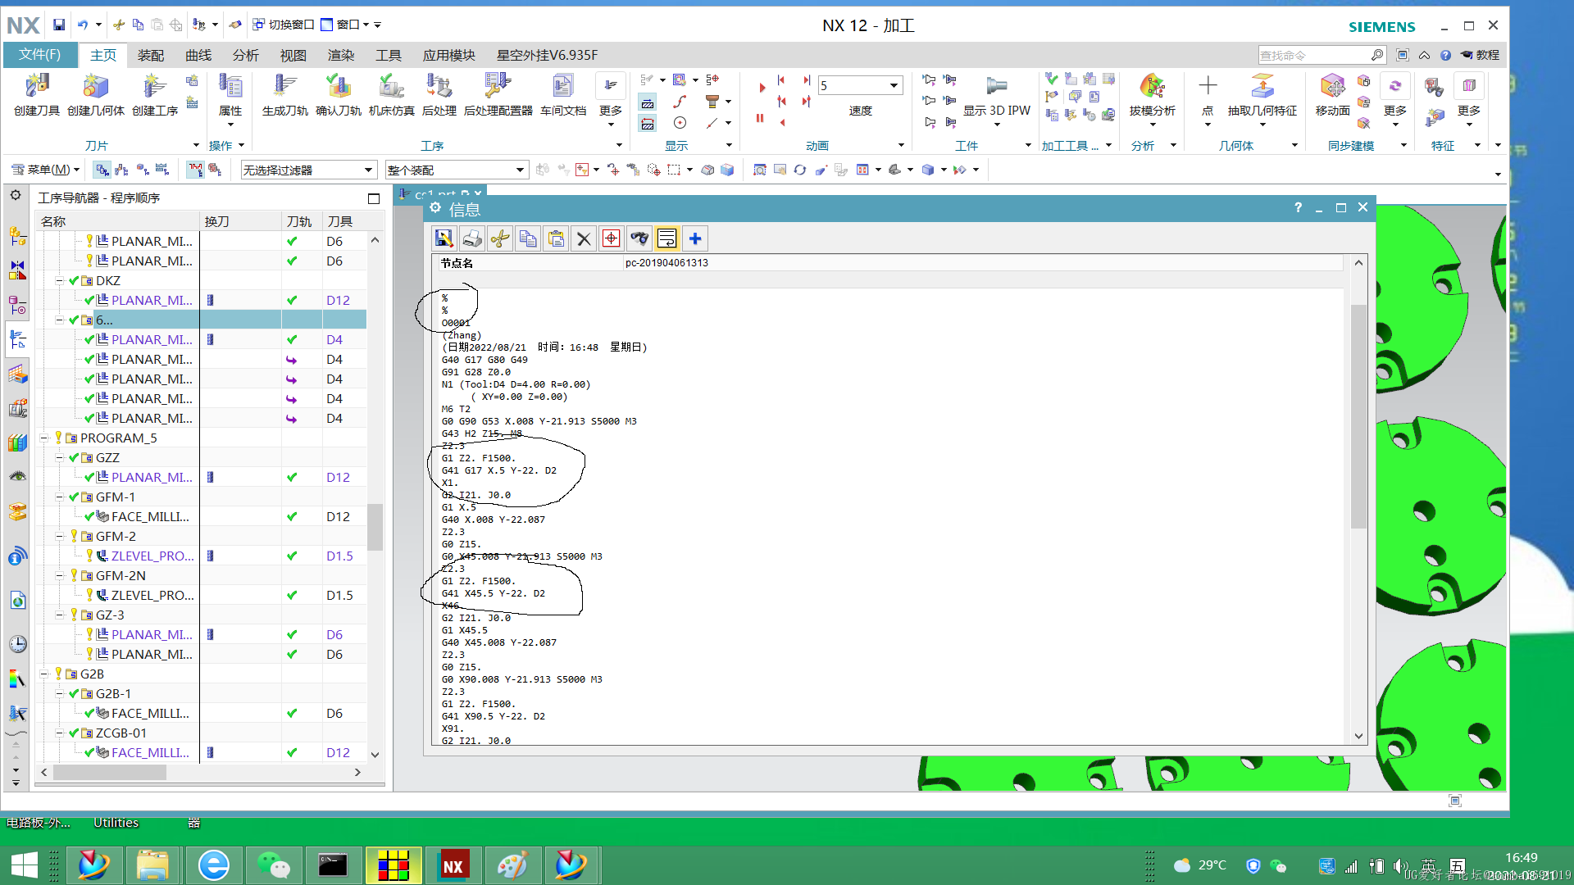
Task: Open the 菜单(M) menu dropdown
Action: pos(45,170)
